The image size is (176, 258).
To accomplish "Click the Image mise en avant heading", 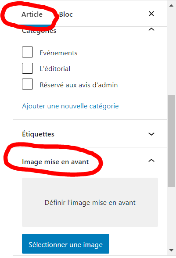I will pos(55,162).
